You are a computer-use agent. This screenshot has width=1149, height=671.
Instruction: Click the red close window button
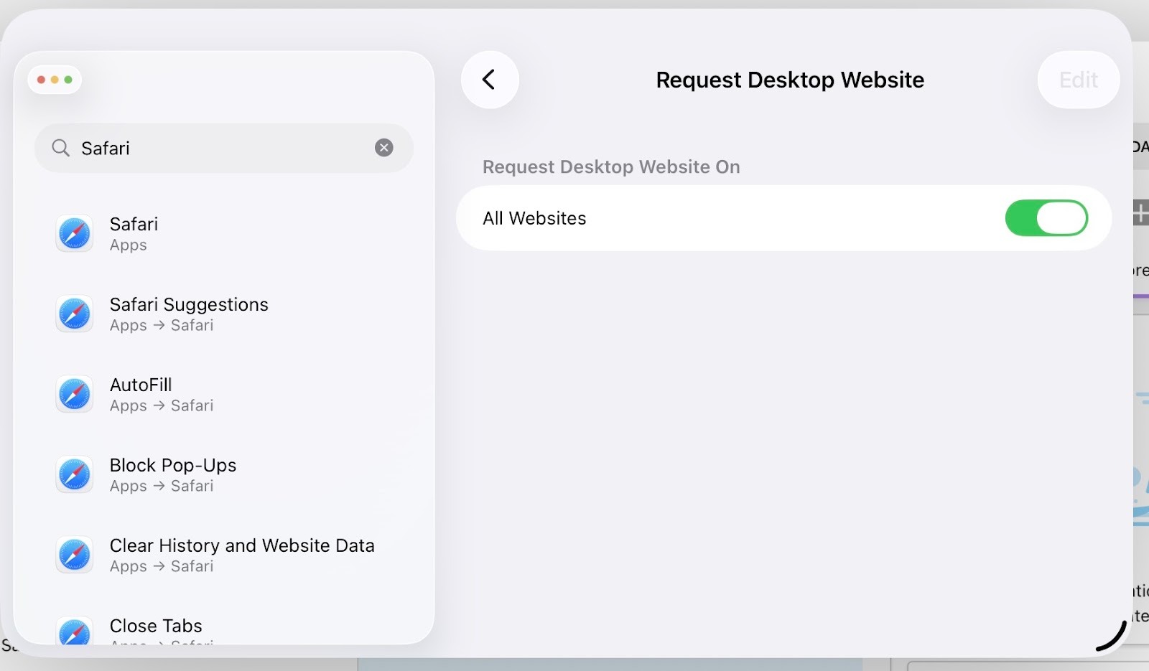41,80
